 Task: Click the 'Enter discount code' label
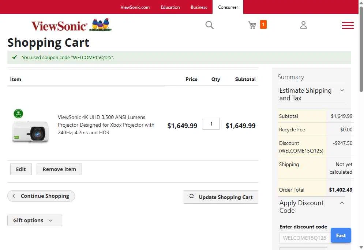click(x=303, y=227)
